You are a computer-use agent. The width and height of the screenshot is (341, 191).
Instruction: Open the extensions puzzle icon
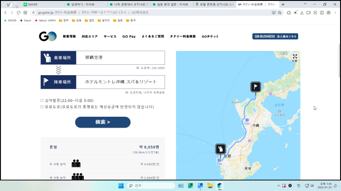click(x=289, y=13)
